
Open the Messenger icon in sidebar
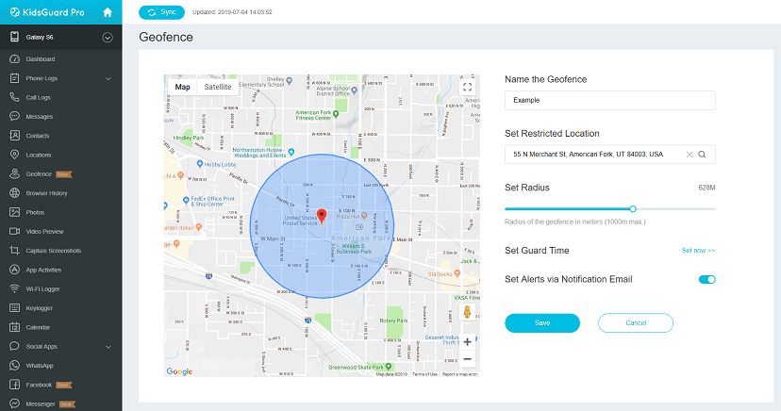pos(14,403)
